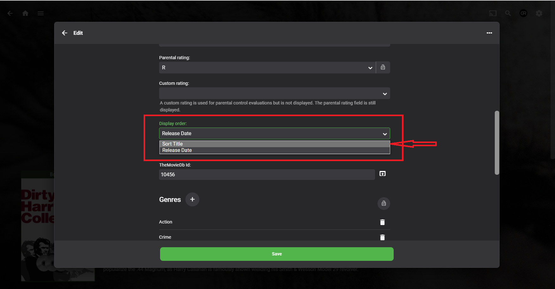This screenshot has height=289, width=555.
Task: Click the dialog vertical scrollbar
Action: pos(497,142)
